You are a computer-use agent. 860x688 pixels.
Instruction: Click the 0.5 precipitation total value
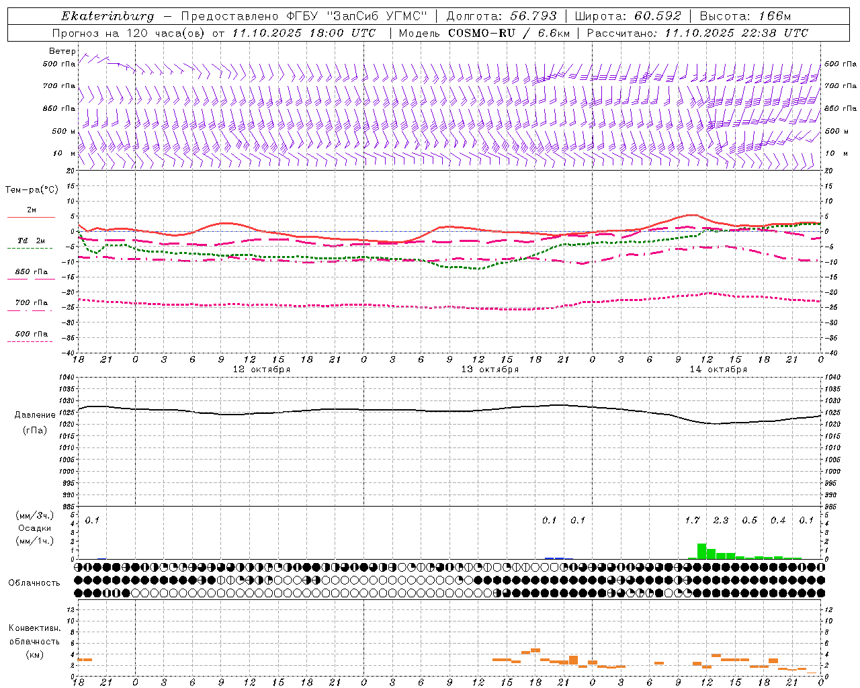[749, 520]
